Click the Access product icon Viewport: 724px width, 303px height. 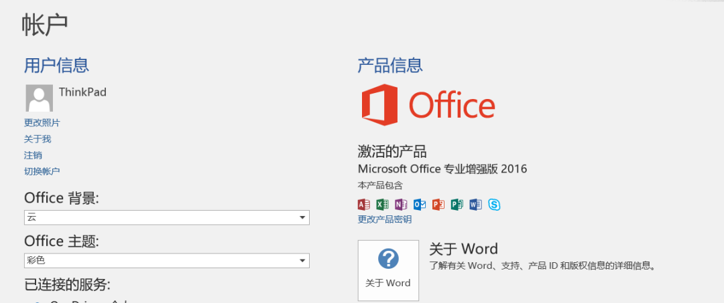pos(364,204)
